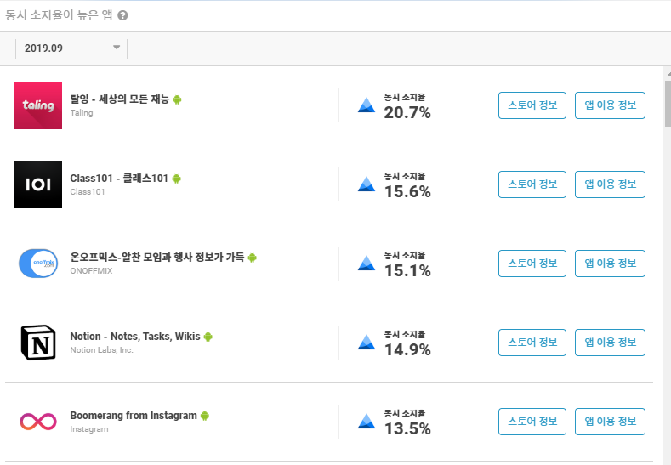
Task: Open the Boomerang infinity logo icon
Action: click(x=38, y=422)
